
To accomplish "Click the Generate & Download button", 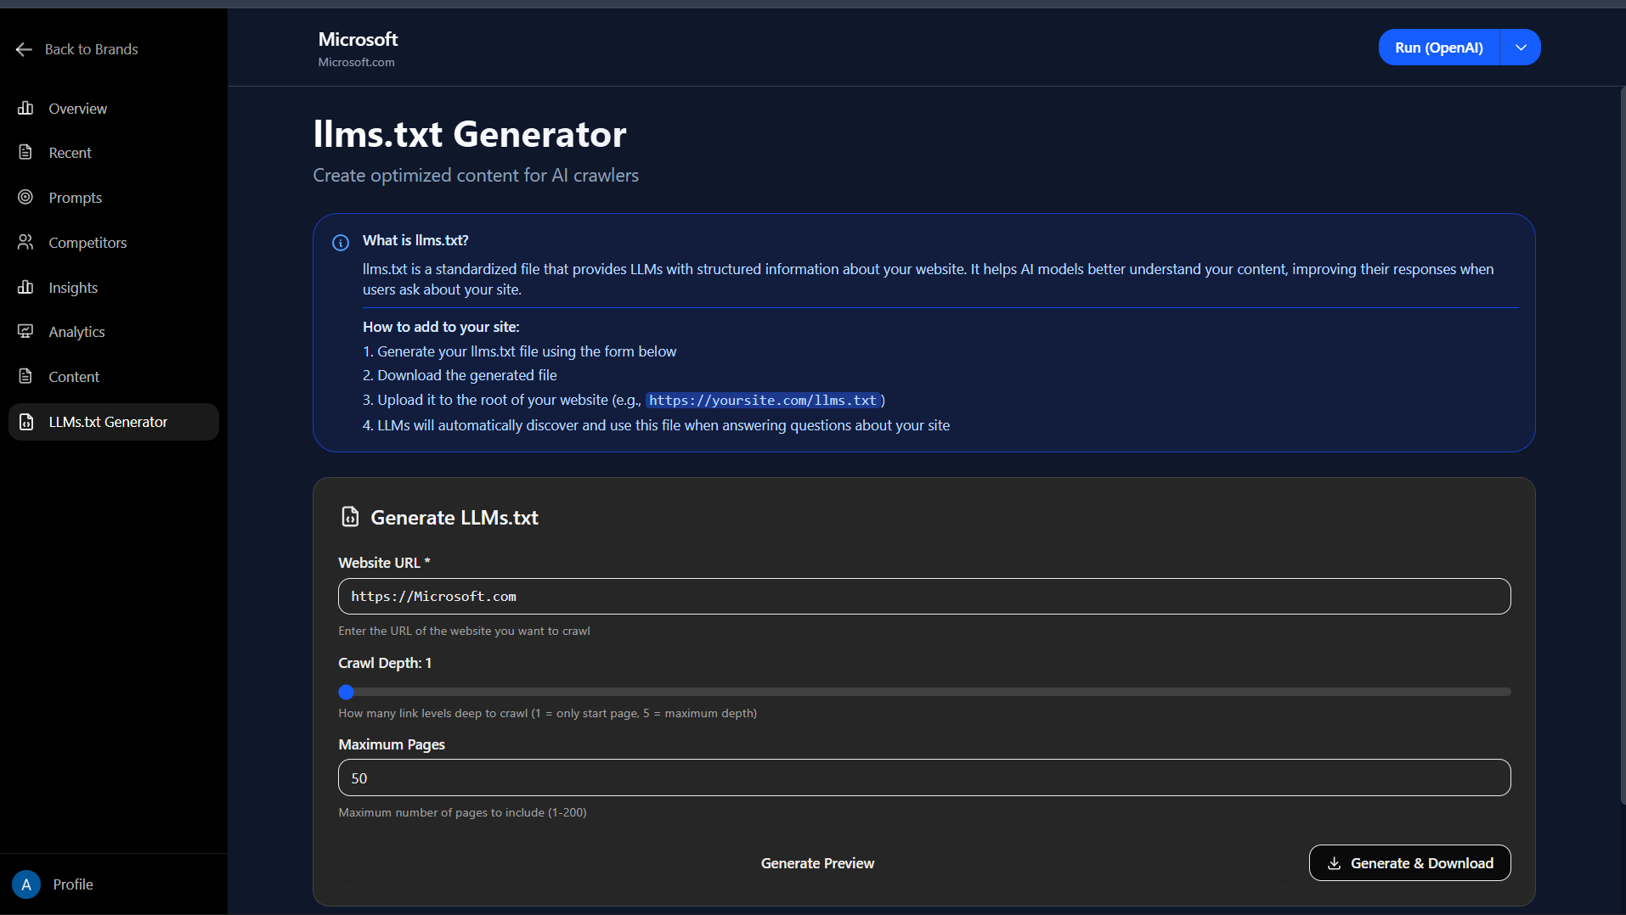I will click(1409, 863).
